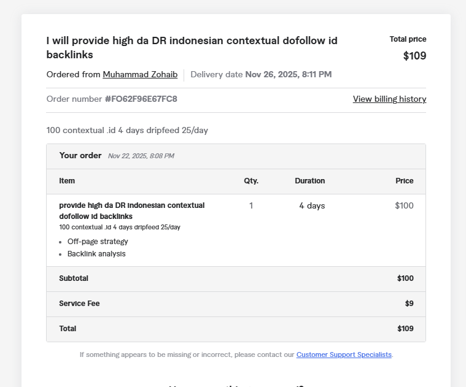Click the Item column header
The height and width of the screenshot is (387, 466).
67,181
